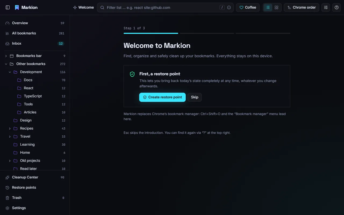Click the Cleanup Center sparkle icon
344x215 pixels.
7,177
